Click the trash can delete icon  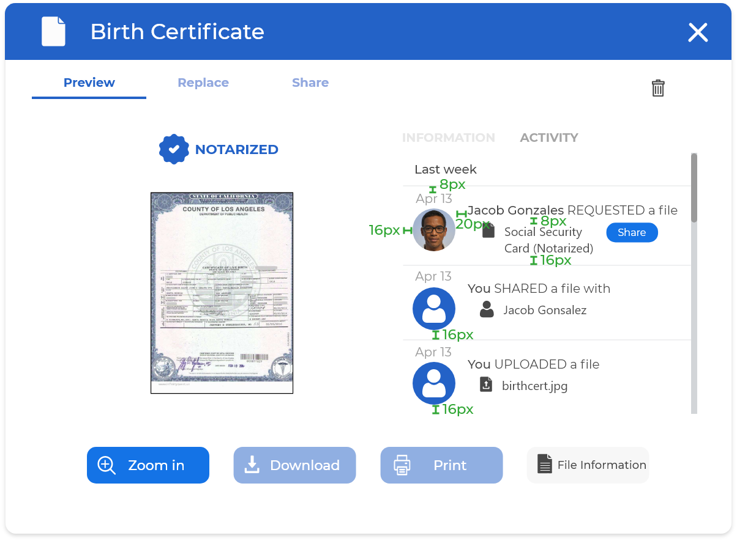(x=658, y=88)
